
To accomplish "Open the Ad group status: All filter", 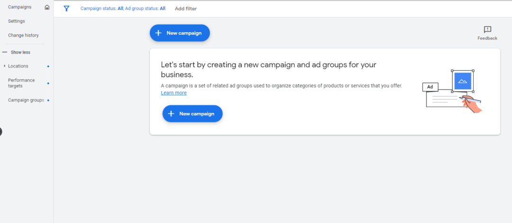I will pyautogui.click(x=146, y=9).
